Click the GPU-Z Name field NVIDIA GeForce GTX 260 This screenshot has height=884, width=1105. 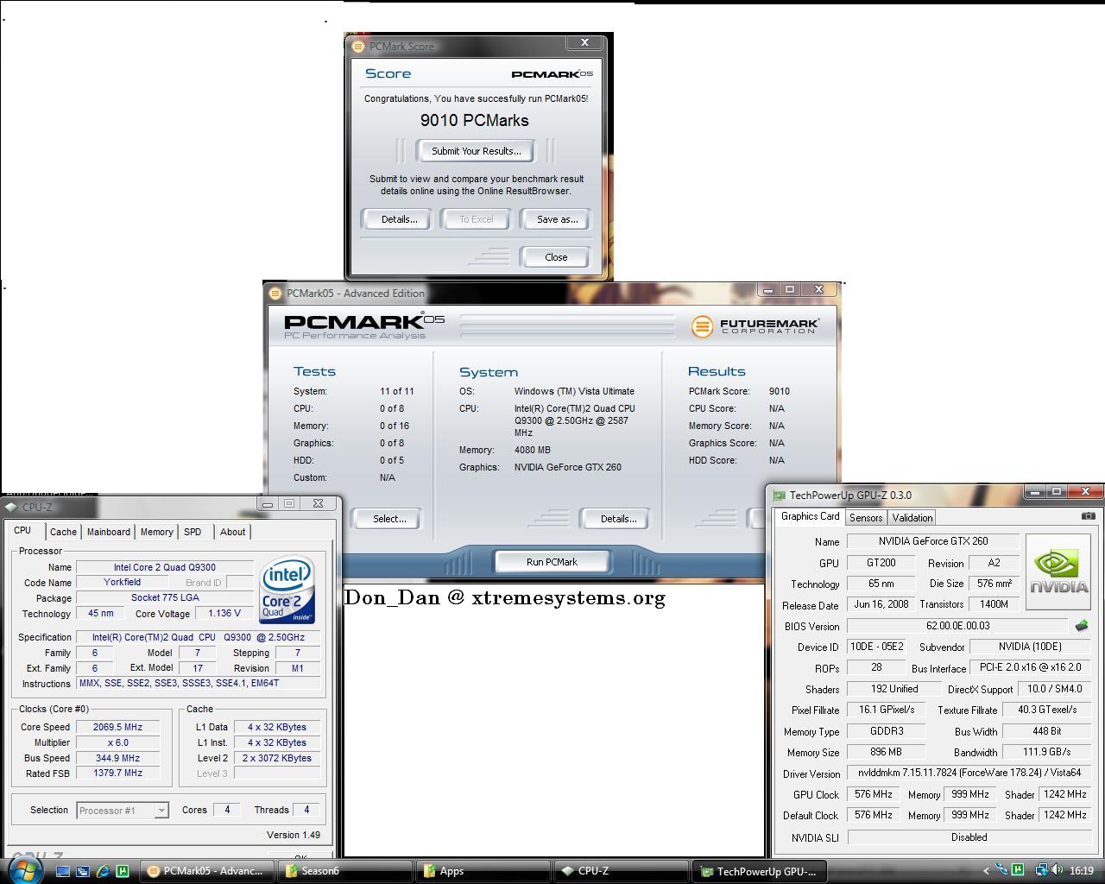coord(933,541)
